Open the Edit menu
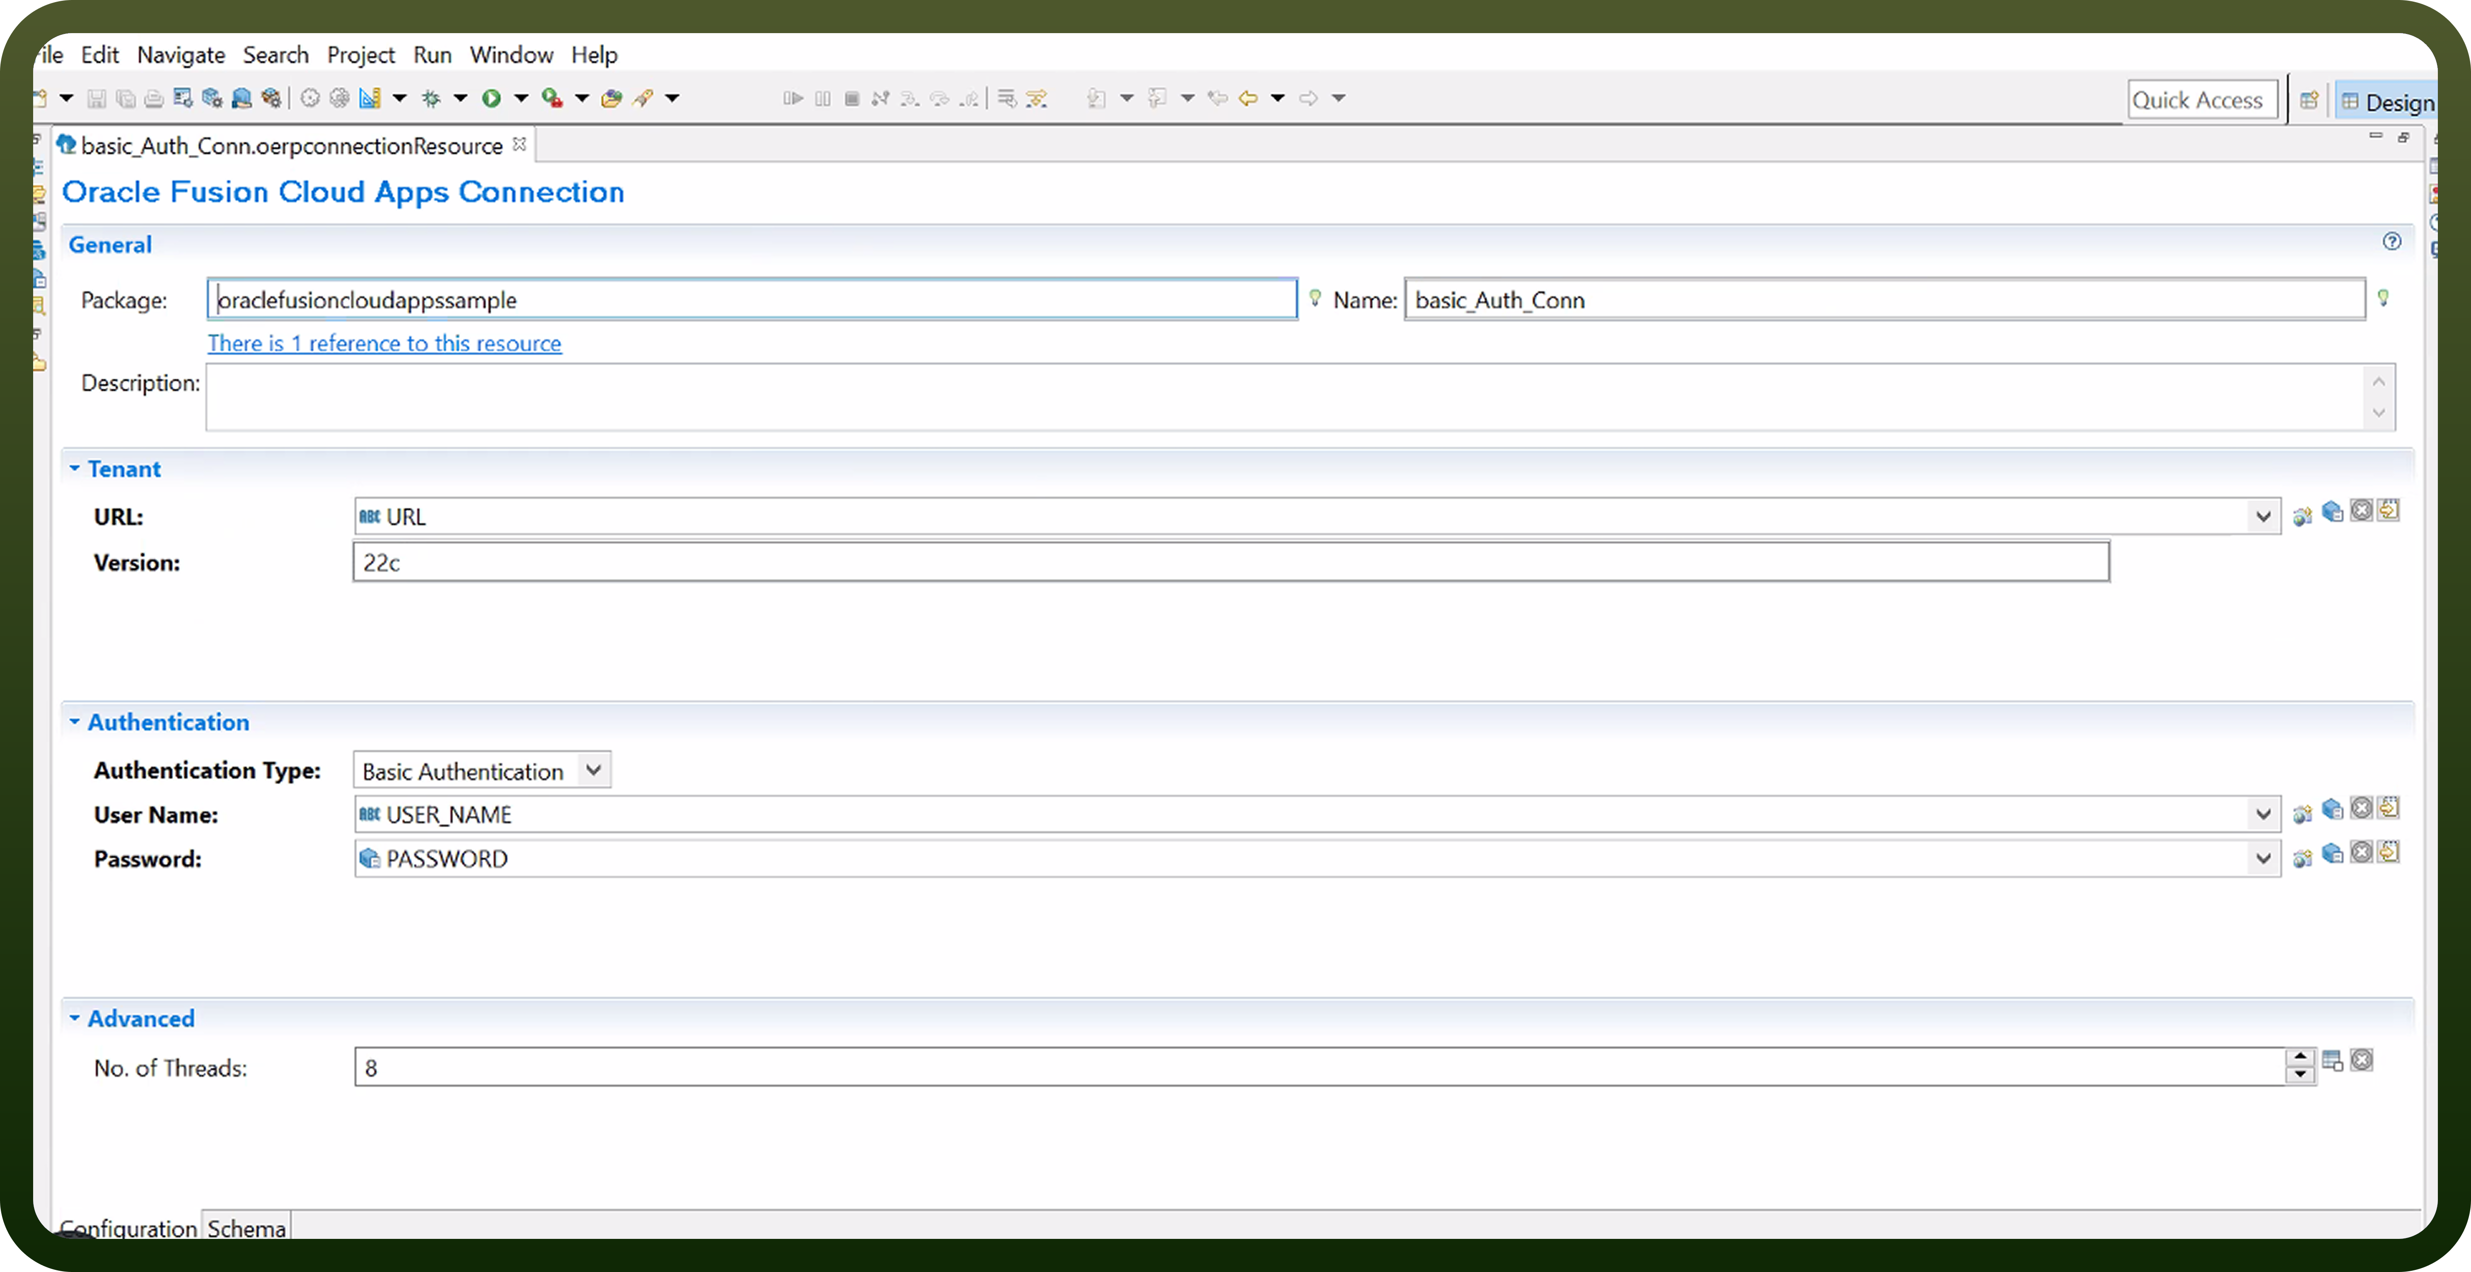This screenshot has height=1272, width=2471. 100,55
